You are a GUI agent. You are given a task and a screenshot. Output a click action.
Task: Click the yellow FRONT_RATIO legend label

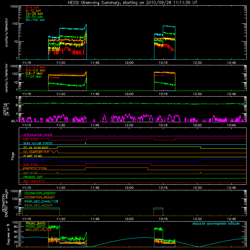coord(36,223)
